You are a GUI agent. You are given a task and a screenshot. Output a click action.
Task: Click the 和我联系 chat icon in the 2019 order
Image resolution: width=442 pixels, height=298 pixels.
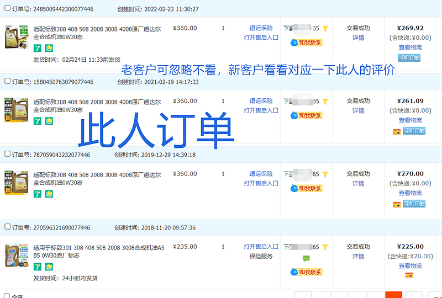(x=306, y=189)
